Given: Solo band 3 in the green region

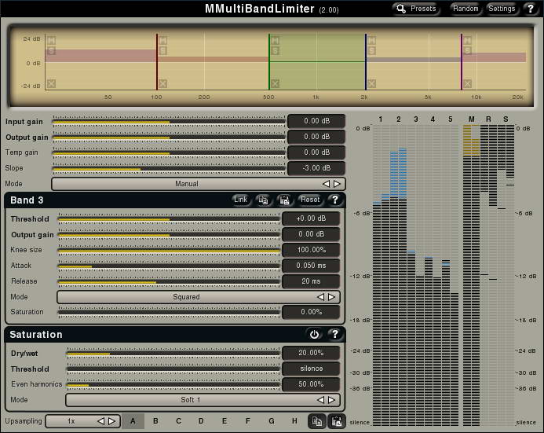Looking at the screenshot, I should [275, 51].
